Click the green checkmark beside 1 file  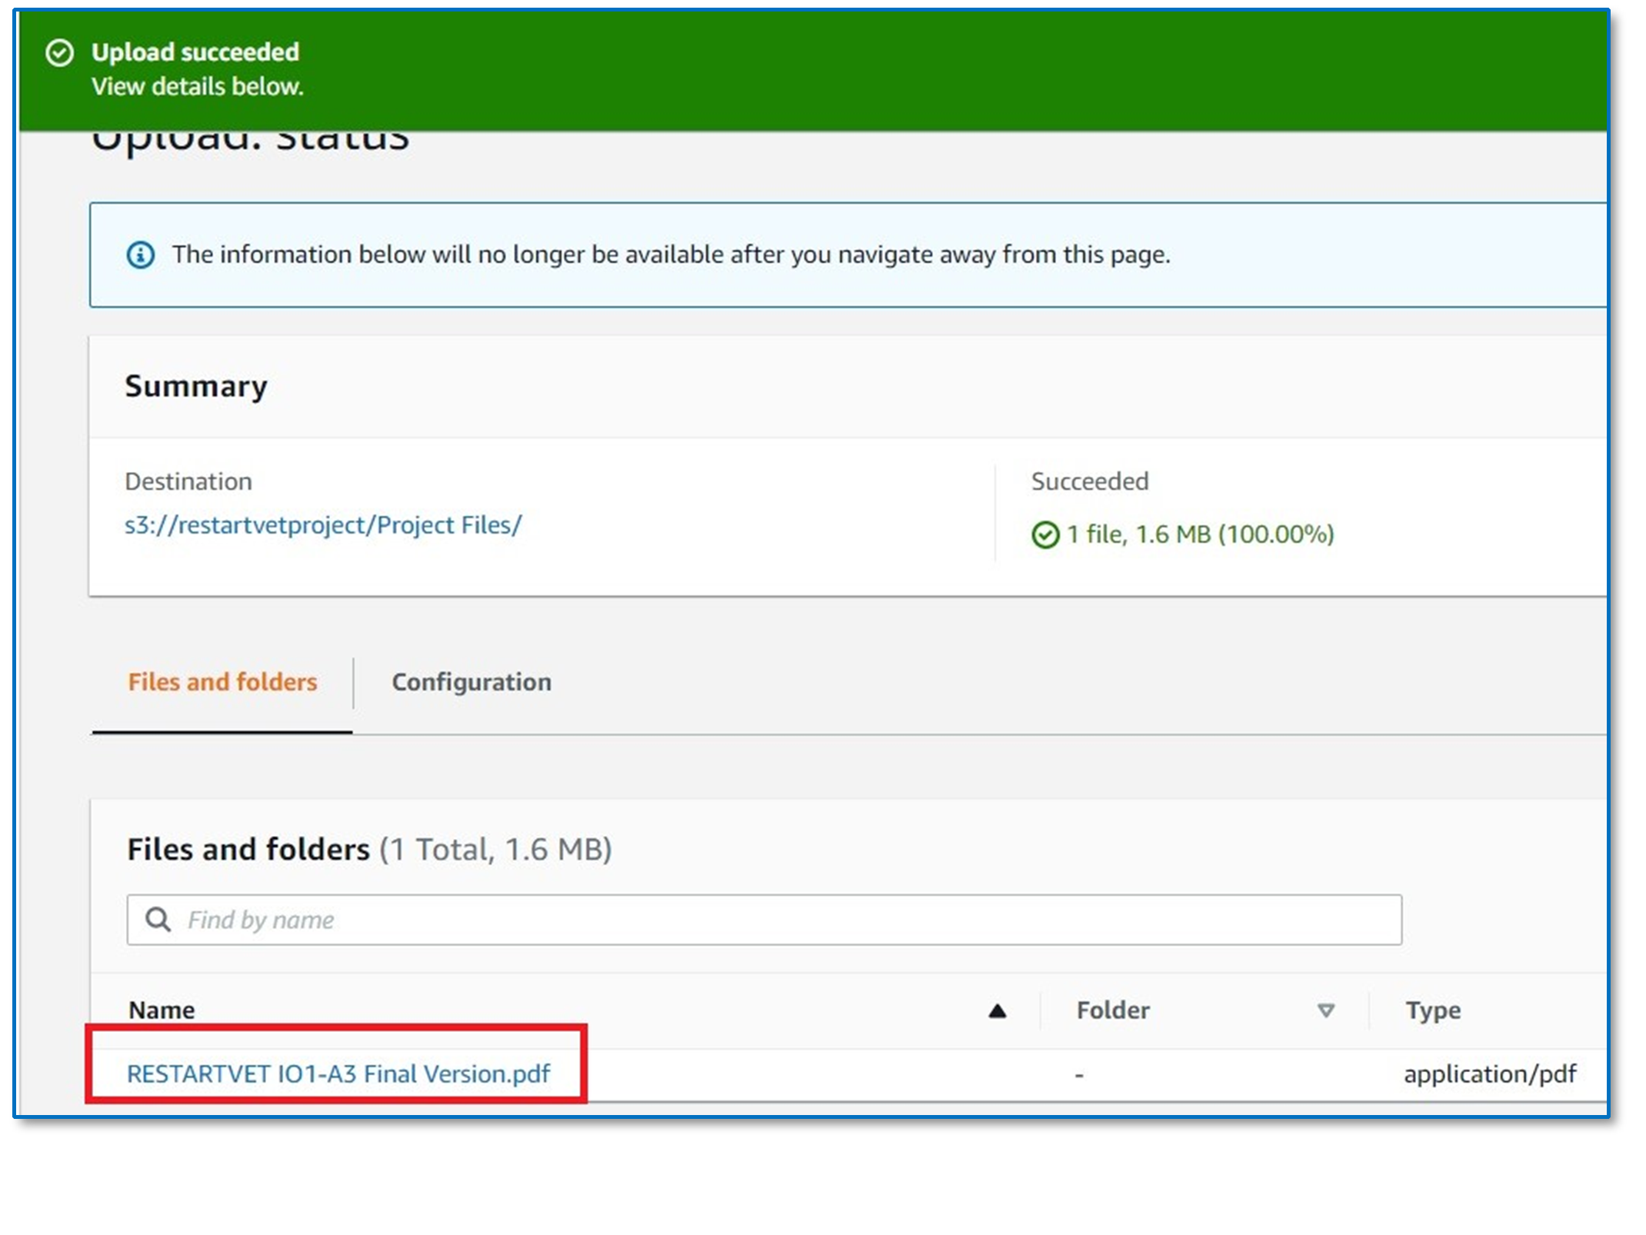(x=1045, y=534)
